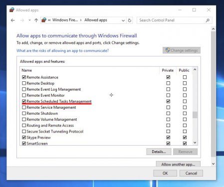Uncheck Remote Assistance name checkbox
Screen dimensions: 224x187
click(24, 77)
